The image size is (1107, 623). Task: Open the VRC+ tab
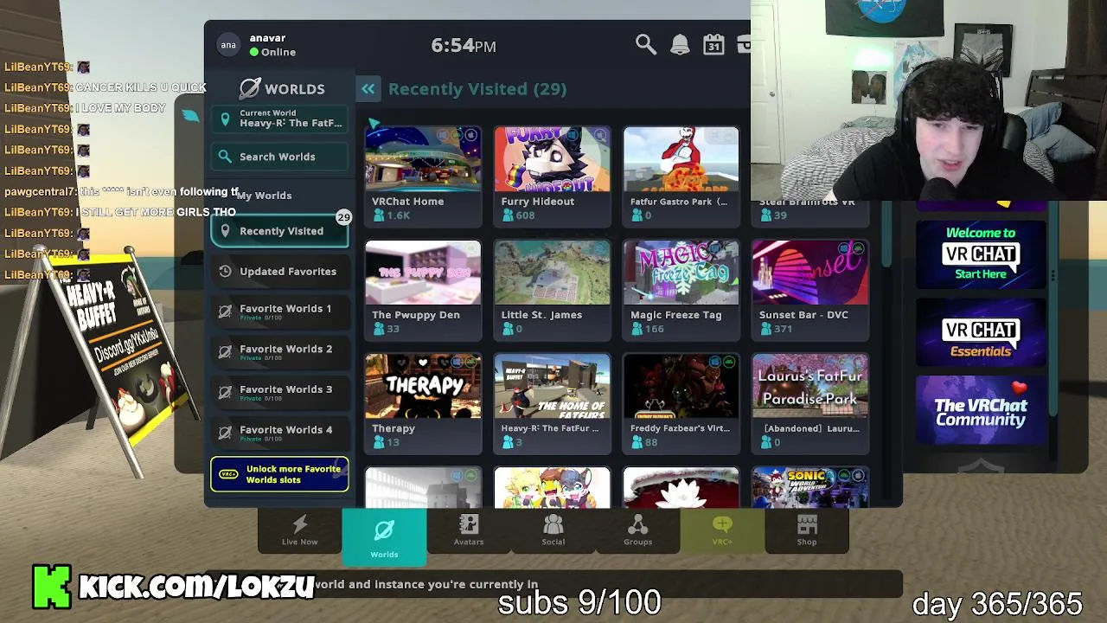[722, 530]
